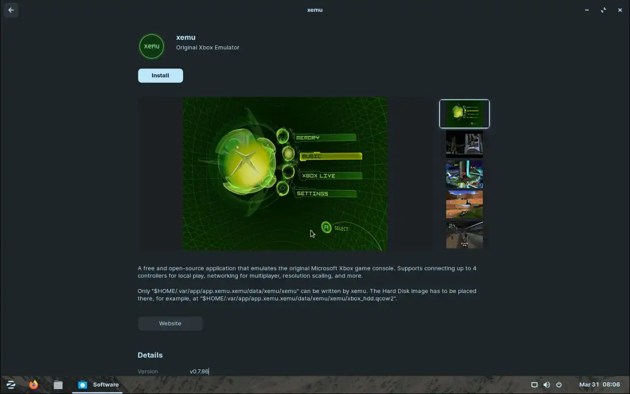Open the clock showing Mar 31 08:06
Screen dimensions: 630x394
click(x=599, y=385)
